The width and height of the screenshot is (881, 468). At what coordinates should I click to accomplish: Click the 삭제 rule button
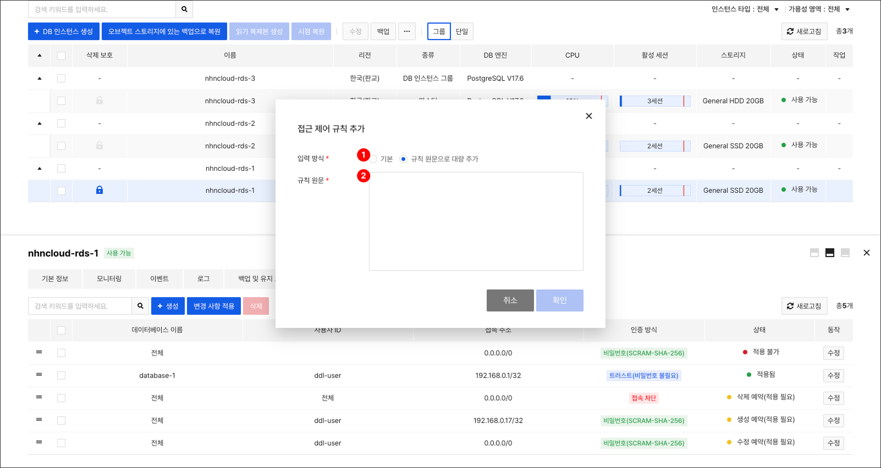tap(256, 306)
